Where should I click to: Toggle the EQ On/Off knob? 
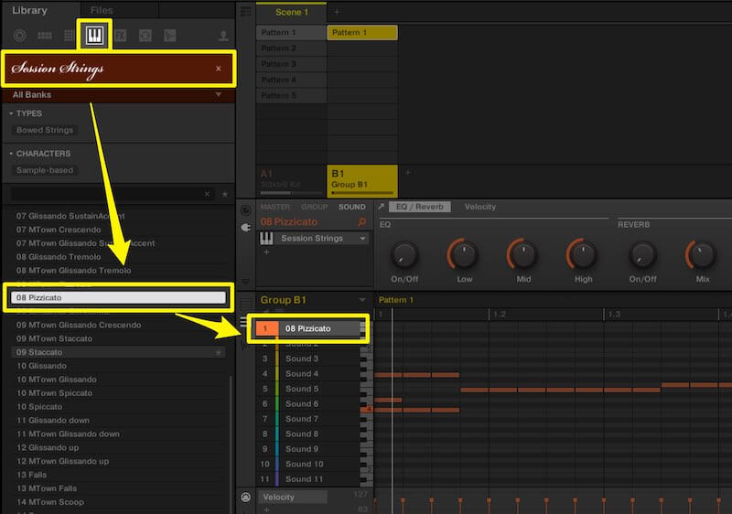tap(404, 254)
